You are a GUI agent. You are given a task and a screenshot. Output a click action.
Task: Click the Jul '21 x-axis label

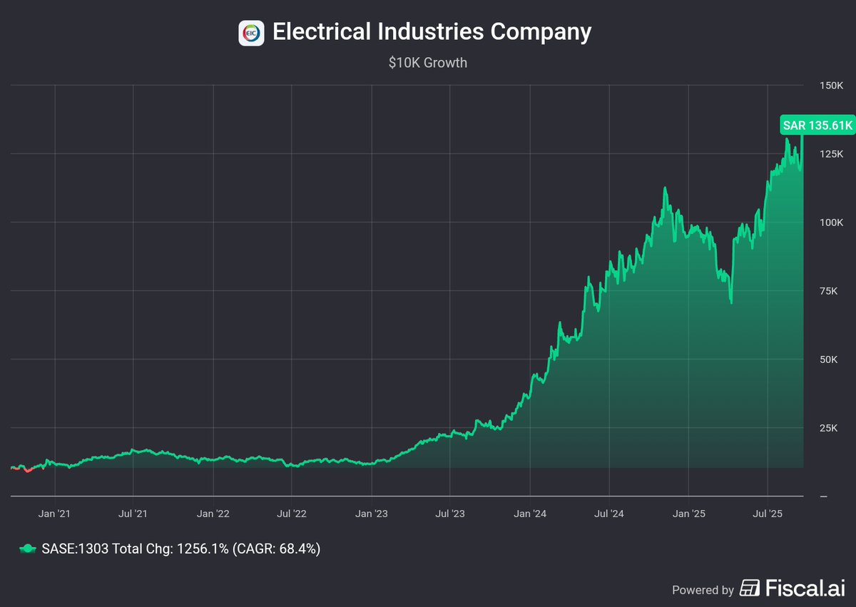[133, 513]
